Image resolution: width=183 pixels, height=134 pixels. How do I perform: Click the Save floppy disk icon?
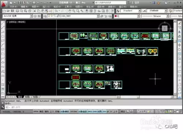click(x=12, y=11)
